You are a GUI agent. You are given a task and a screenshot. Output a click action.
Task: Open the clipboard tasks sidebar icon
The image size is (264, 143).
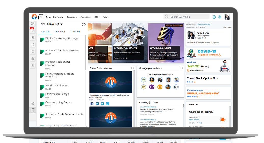[x=33, y=38]
